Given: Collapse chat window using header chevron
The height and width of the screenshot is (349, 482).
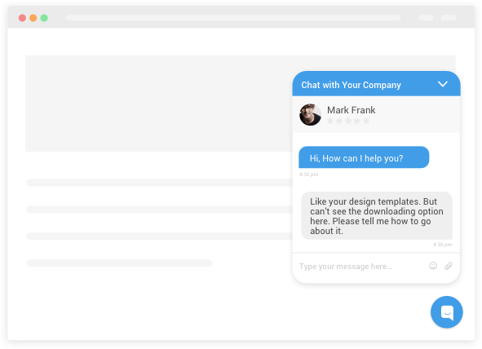Looking at the screenshot, I should pyautogui.click(x=442, y=84).
